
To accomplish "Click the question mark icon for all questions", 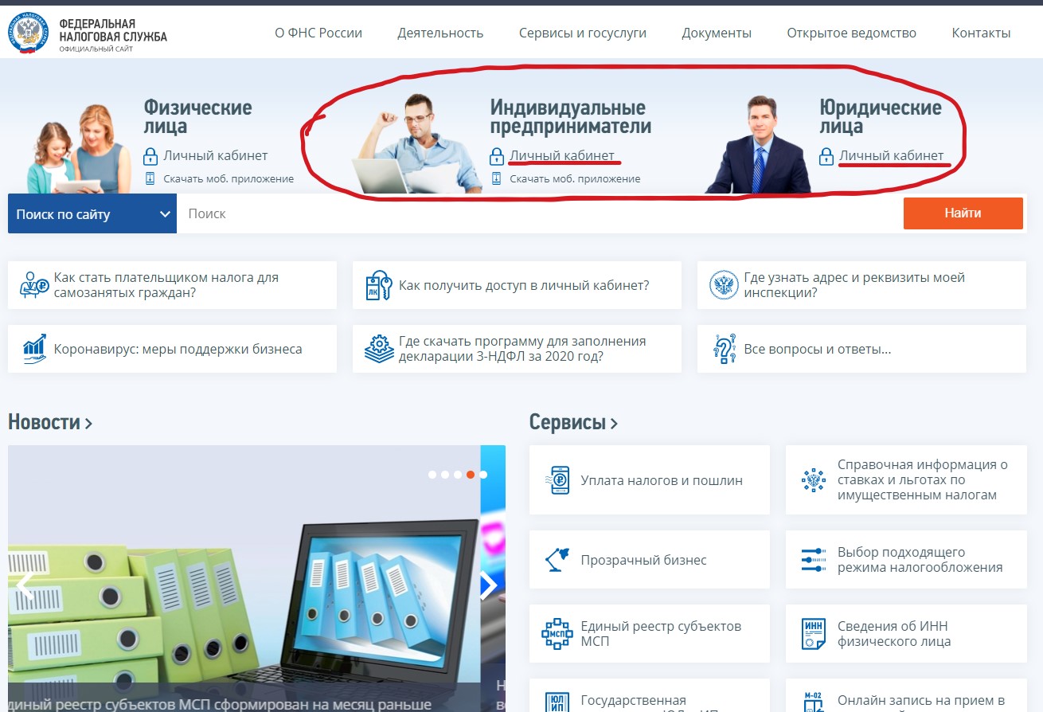I will [x=724, y=349].
